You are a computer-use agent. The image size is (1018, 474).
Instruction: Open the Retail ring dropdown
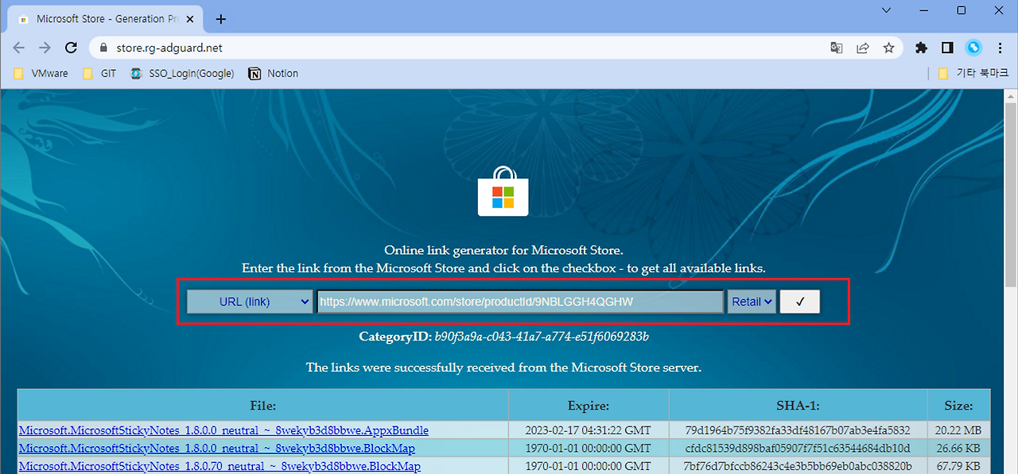click(x=752, y=302)
